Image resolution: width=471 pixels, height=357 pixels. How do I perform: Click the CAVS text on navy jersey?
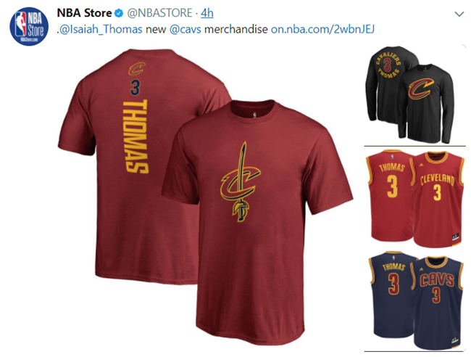(437, 279)
